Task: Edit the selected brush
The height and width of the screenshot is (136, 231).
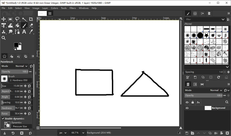Action: tap(188, 77)
